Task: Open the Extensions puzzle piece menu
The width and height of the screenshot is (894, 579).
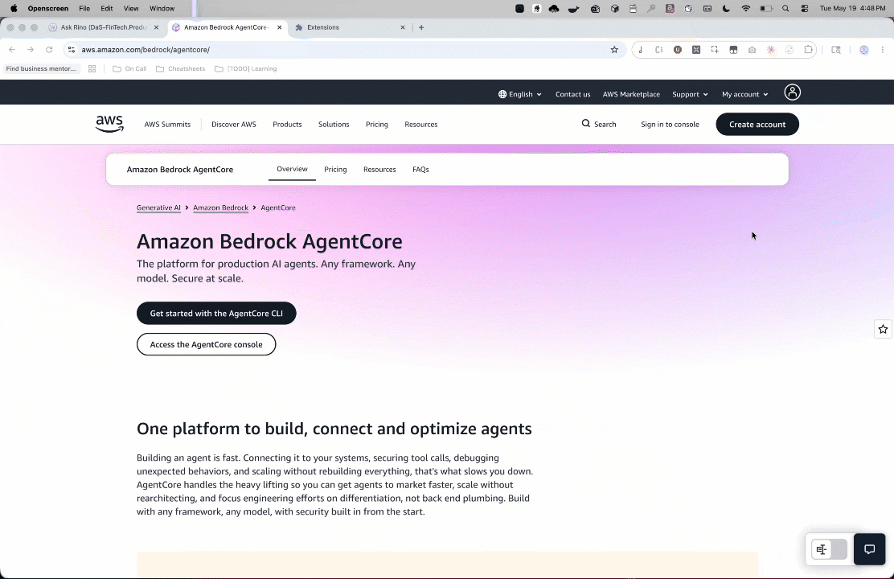Action: tap(808, 50)
